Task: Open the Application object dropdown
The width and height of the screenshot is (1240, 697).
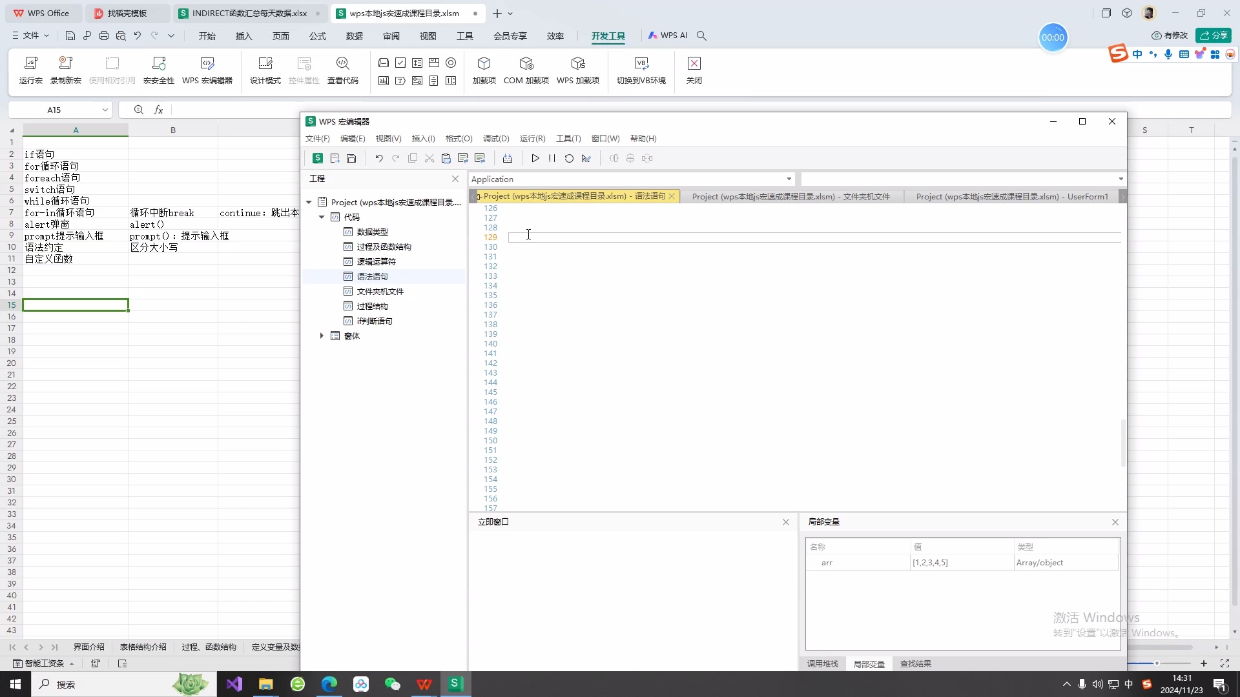Action: (789, 179)
